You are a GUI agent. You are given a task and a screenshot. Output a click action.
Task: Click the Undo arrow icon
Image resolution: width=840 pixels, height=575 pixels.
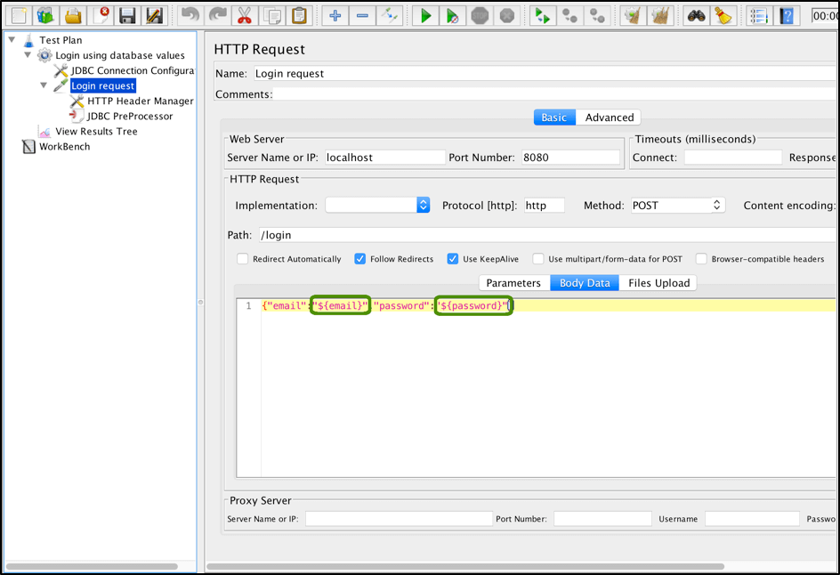click(190, 15)
